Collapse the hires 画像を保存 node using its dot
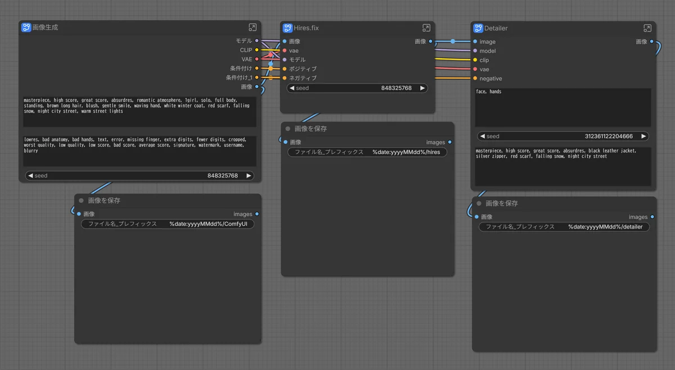The width and height of the screenshot is (675, 370). coord(288,129)
